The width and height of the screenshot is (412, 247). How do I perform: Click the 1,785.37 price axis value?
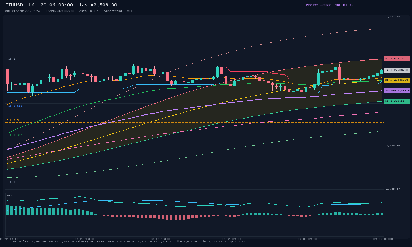click(x=393, y=189)
